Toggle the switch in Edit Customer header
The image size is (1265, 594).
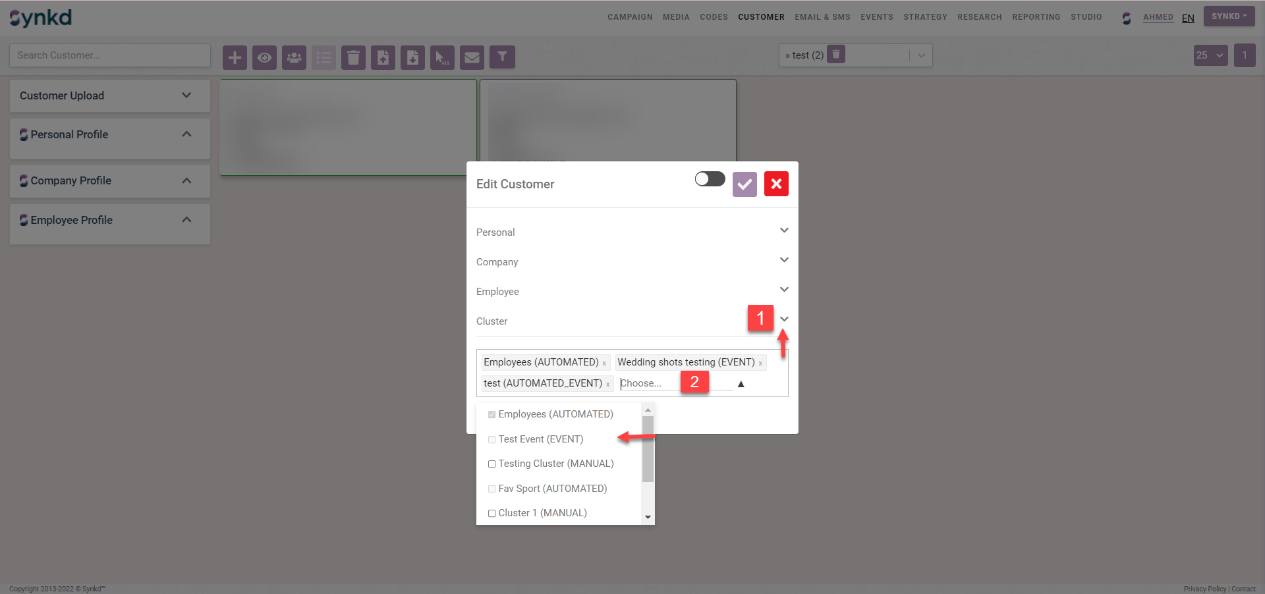(x=710, y=179)
